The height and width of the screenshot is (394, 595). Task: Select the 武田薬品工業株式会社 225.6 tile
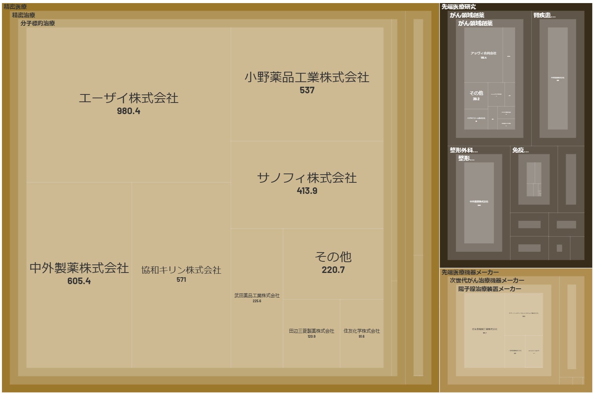tap(257, 298)
